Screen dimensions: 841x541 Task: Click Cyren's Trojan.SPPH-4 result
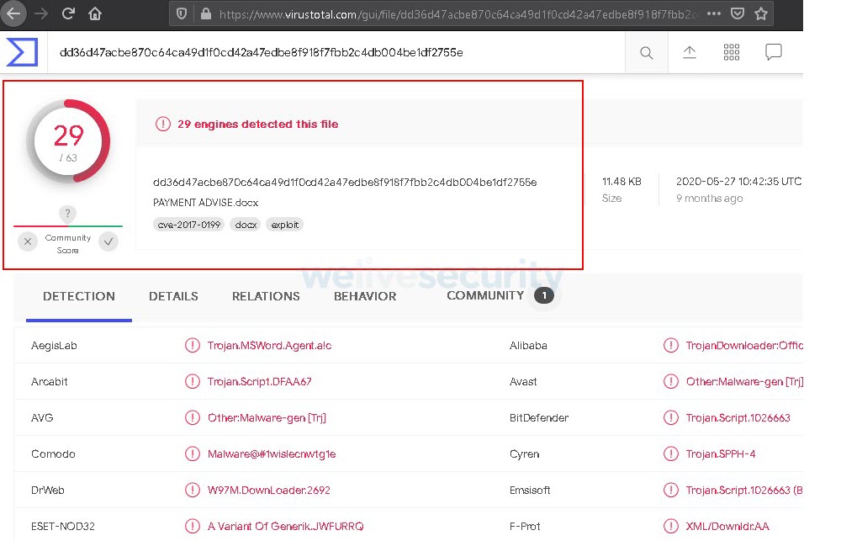coord(721,454)
